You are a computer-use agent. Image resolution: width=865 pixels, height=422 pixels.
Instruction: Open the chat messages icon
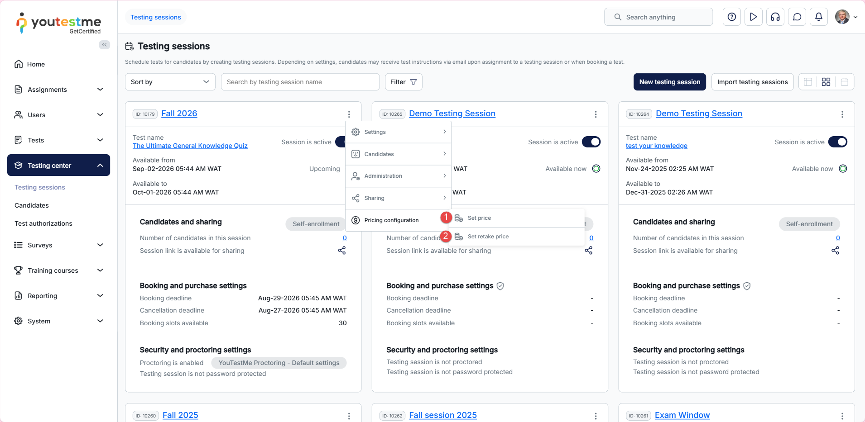click(797, 17)
